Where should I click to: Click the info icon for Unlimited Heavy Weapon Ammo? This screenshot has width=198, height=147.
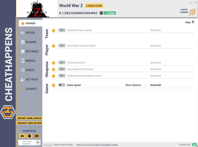[54, 76]
